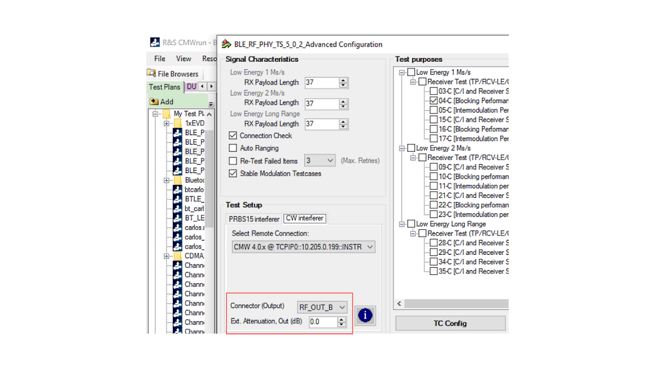The height and width of the screenshot is (370, 658).
Task: Click the 1xEVD folder icon
Action: point(177,123)
